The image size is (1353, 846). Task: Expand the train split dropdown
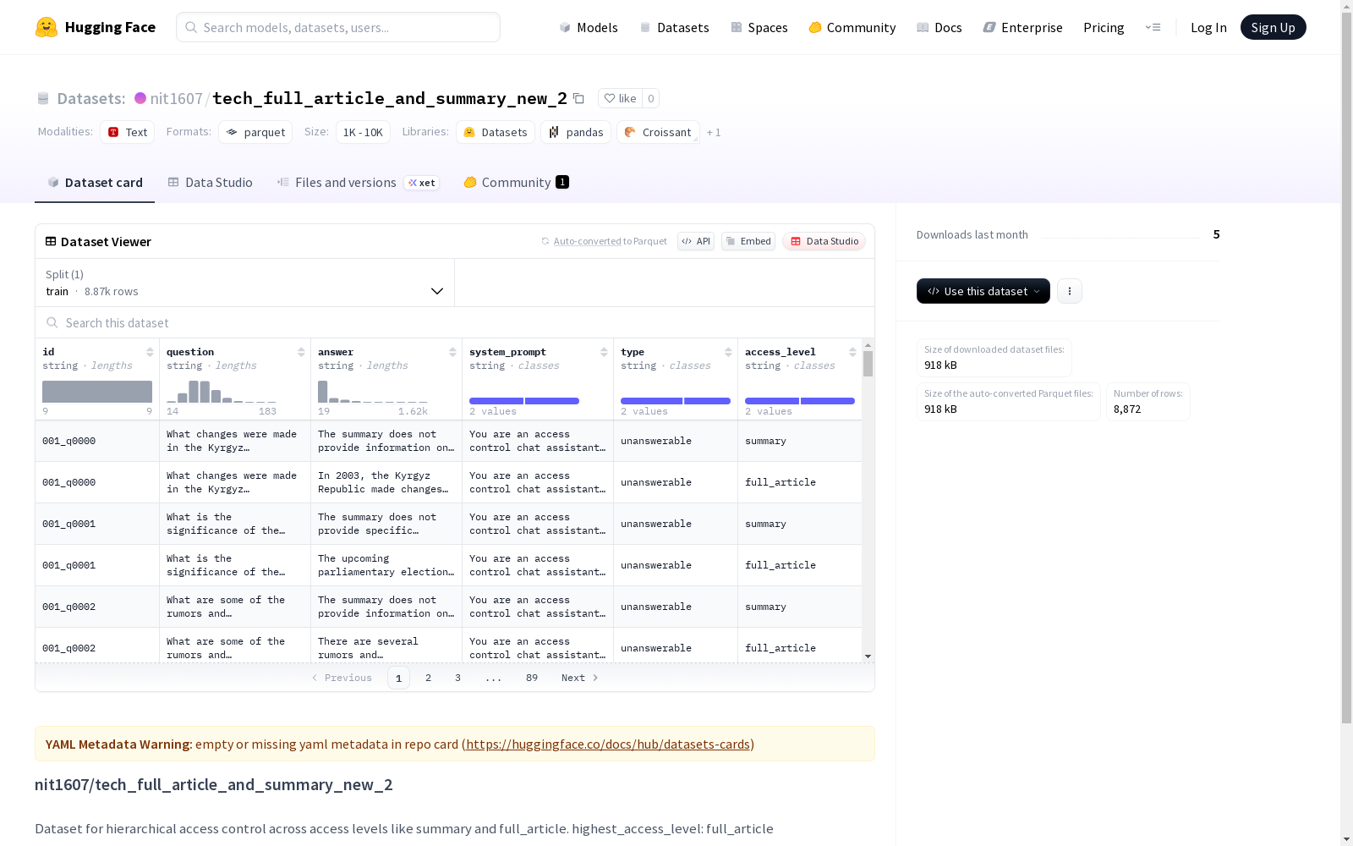click(245, 283)
